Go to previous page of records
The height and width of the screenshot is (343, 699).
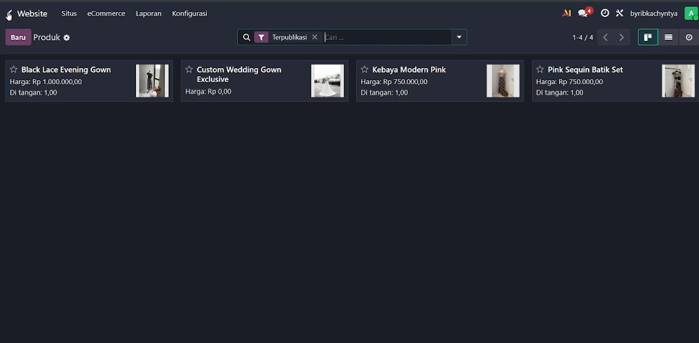(x=605, y=37)
